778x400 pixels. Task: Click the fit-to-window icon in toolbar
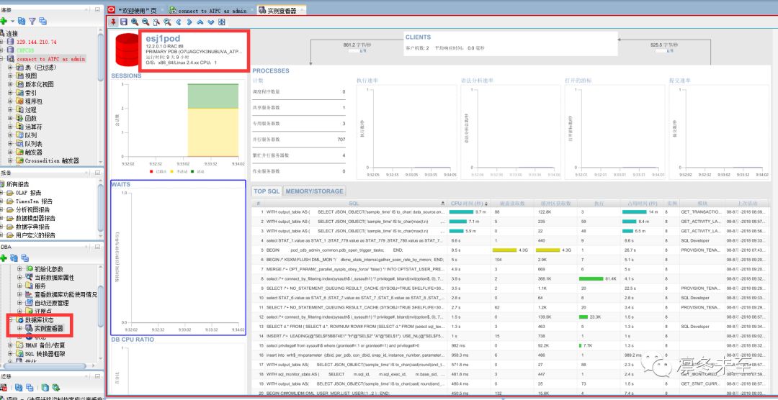pyautogui.click(x=222, y=22)
